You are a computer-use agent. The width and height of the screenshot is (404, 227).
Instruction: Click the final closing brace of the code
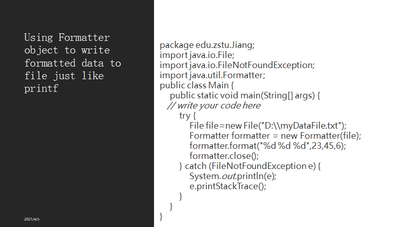162,216
